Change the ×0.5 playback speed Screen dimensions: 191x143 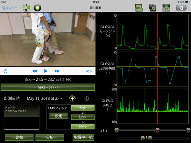click(x=88, y=71)
